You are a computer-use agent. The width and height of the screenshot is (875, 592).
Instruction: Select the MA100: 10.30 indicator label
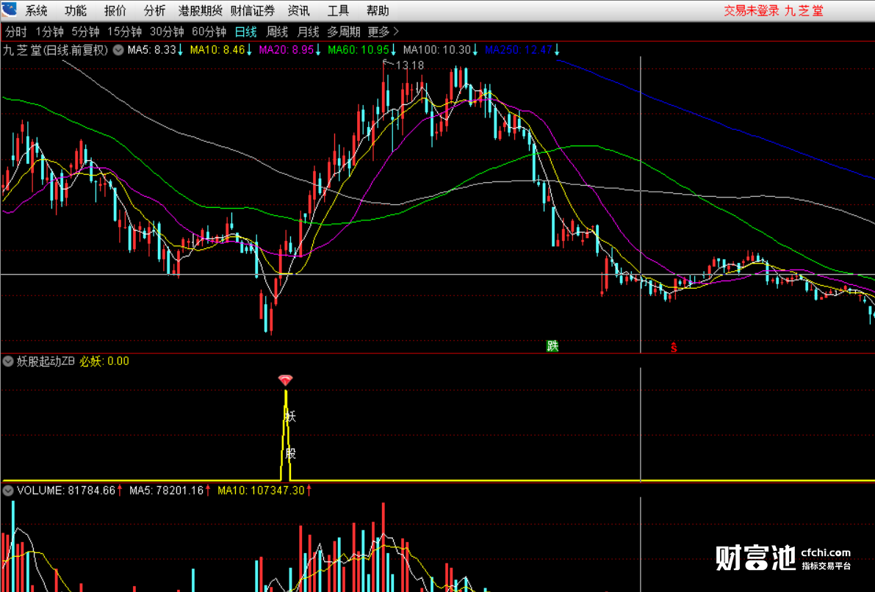tap(440, 50)
